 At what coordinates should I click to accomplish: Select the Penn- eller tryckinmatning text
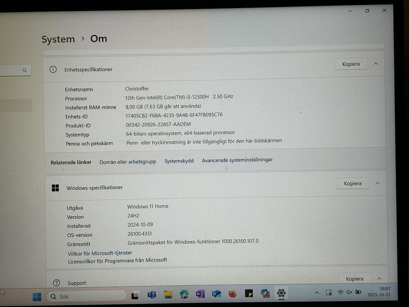pyautogui.click(x=204, y=142)
